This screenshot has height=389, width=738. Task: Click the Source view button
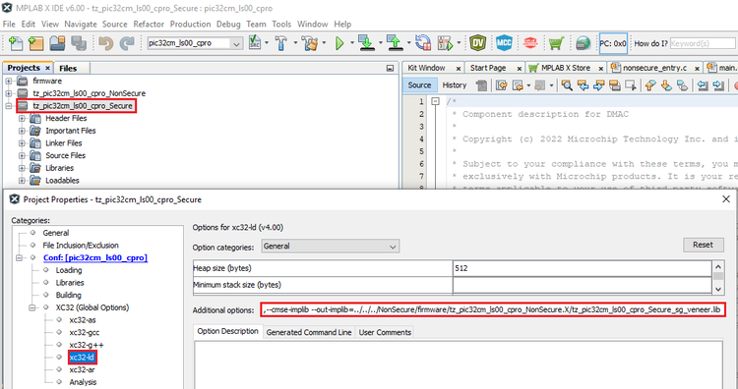click(x=419, y=85)
